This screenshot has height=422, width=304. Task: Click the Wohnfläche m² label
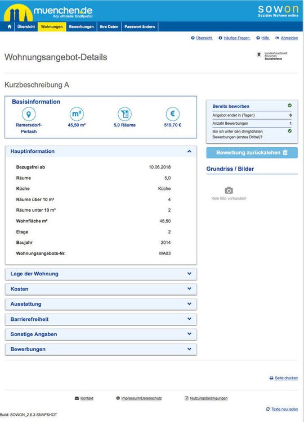(32, 221)
